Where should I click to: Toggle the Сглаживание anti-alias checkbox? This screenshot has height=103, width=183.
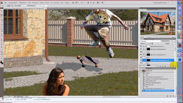click(27, 6)
